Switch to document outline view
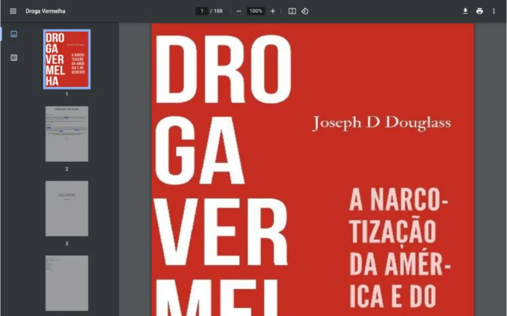Image resolution: width=507 pixels, height=316 pixels. 13,57
